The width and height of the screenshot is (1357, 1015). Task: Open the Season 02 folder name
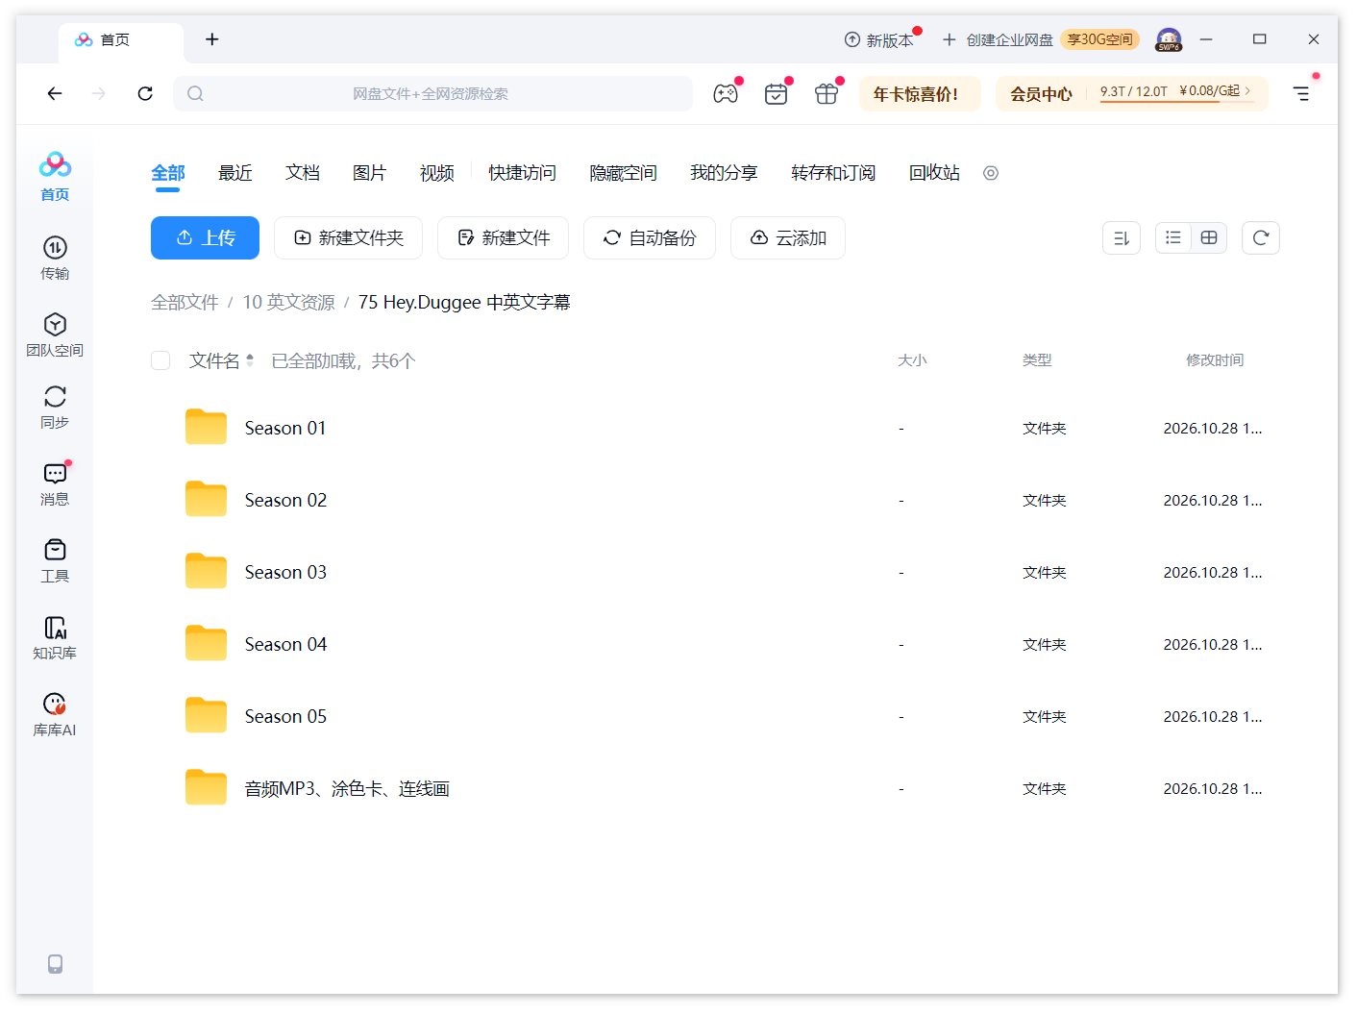tap(285, 500)
